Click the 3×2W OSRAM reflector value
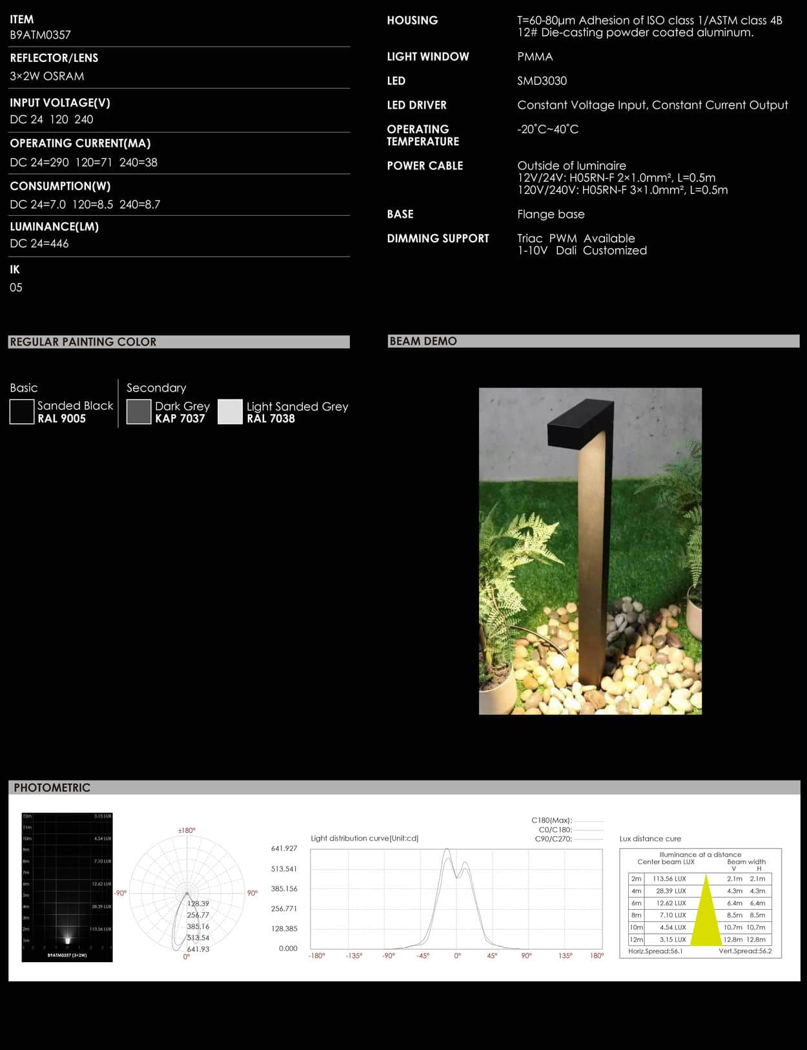Image resolution: width=807 pixels, height=1050 pixels. (x=46, y=76)
